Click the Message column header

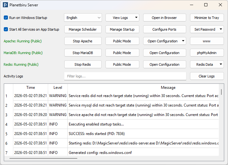click(x=168, y=88)
